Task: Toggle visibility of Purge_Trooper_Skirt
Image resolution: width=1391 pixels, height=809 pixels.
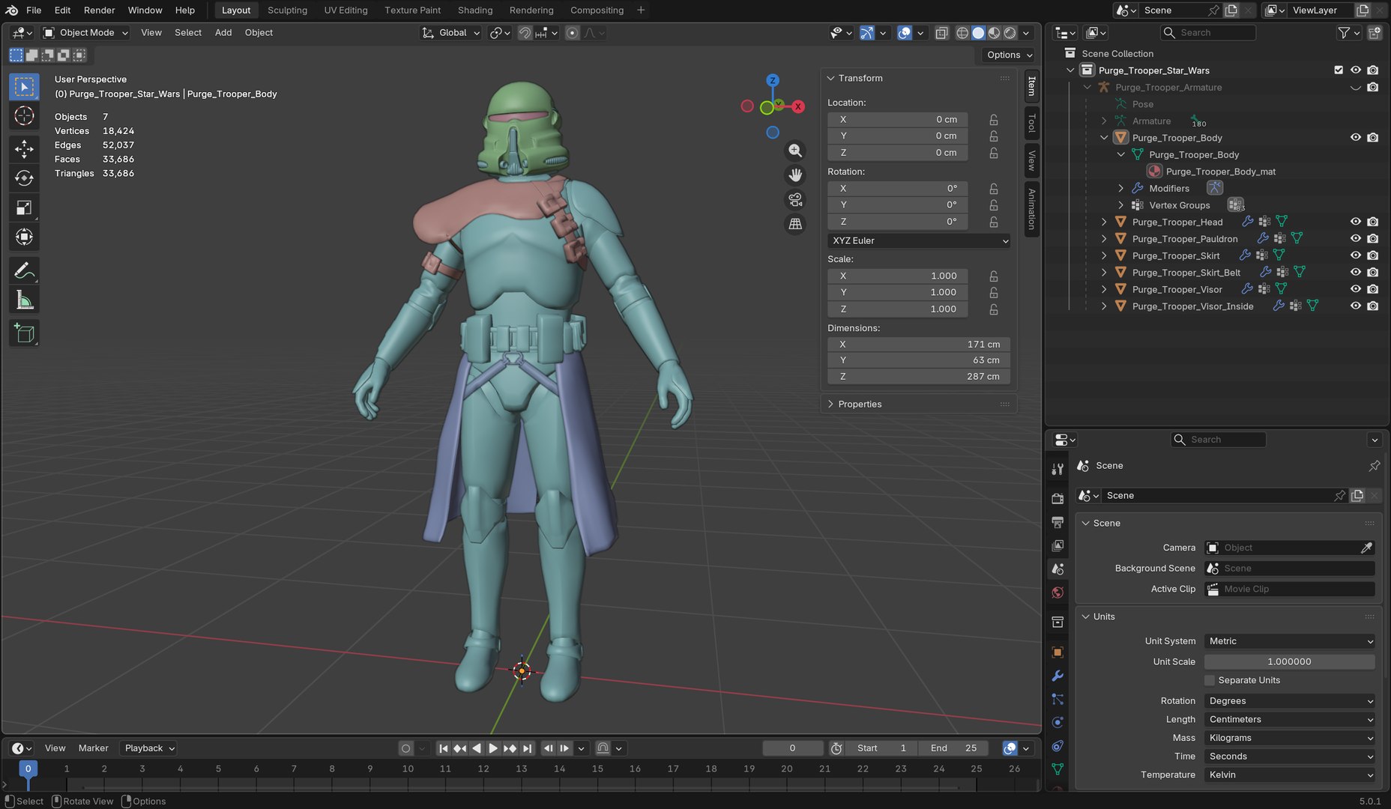Action: coord(1356,255)
